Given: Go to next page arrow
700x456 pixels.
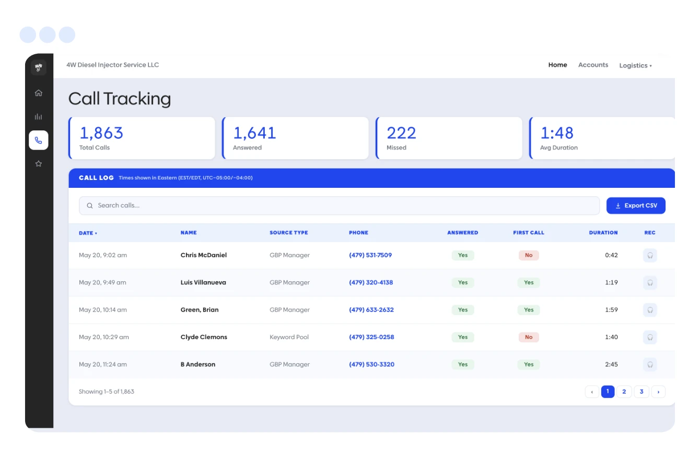Looking at the screenshot, I should [658, 392].
